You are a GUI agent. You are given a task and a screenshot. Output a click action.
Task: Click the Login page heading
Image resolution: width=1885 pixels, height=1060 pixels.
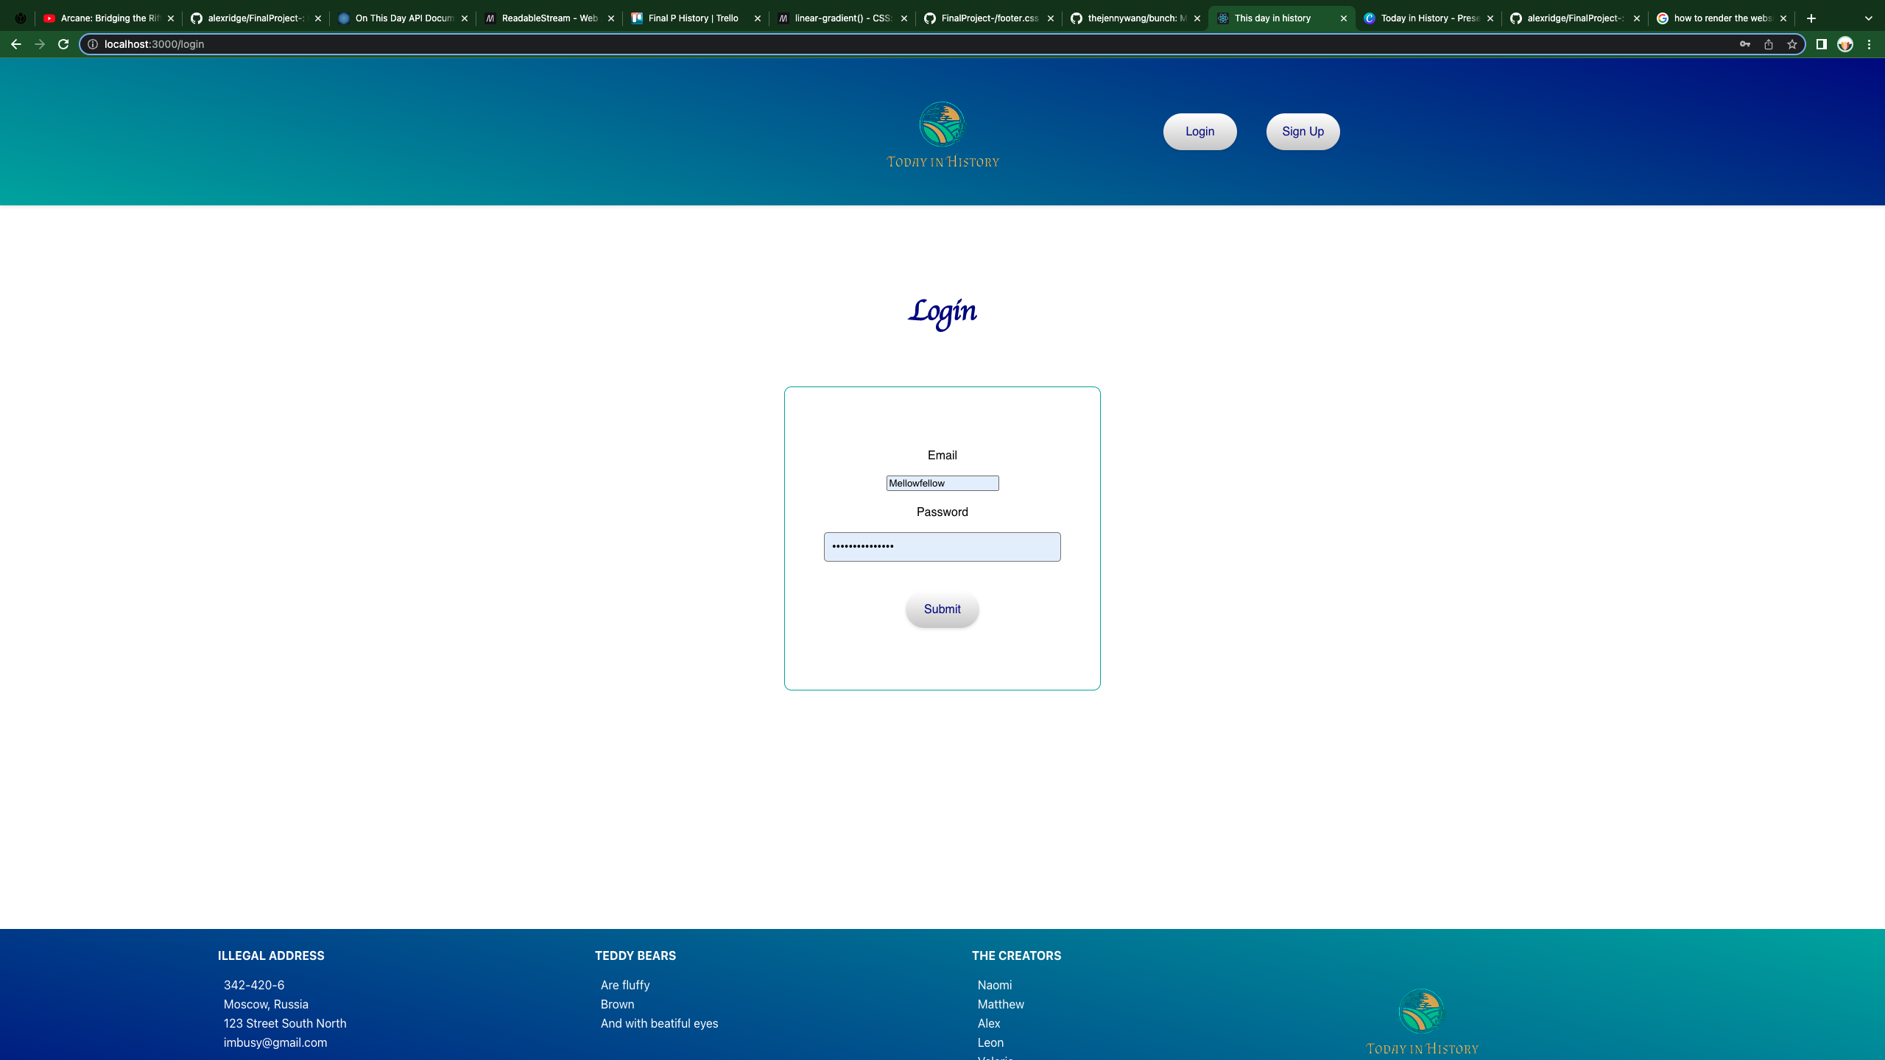point(942,314)
